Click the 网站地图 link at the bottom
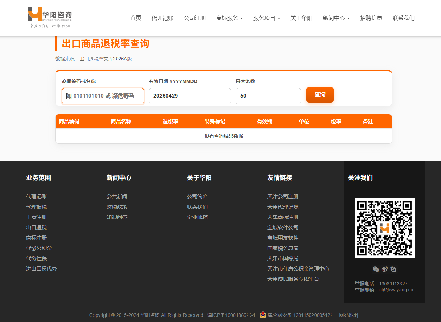Image resolution: width=441 pixels, height=322 pixels. (x=348, y=315)
